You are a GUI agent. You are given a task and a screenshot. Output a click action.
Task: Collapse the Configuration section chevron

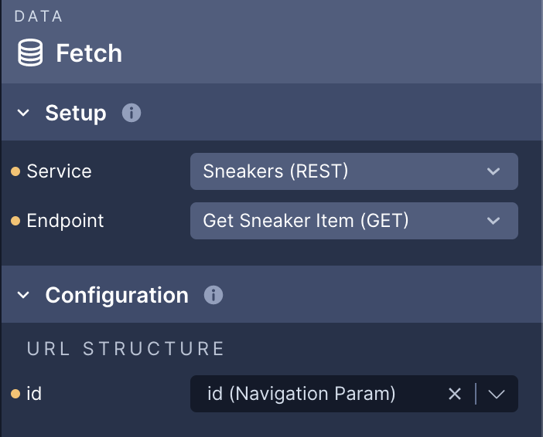(x=23, y=295)
